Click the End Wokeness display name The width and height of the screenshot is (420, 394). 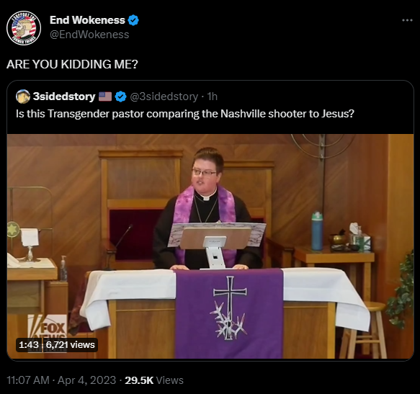87,20
